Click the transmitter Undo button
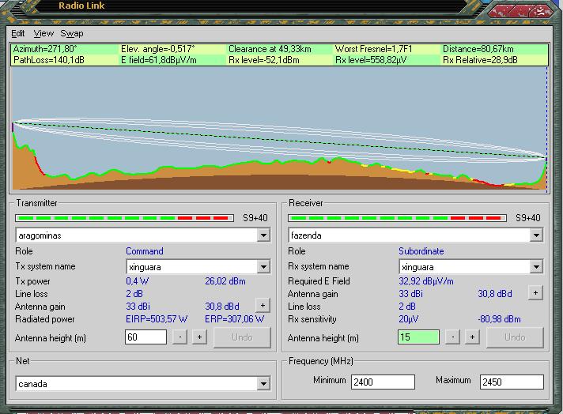Screen dimensions: 563x414 [x=242, y=337]
